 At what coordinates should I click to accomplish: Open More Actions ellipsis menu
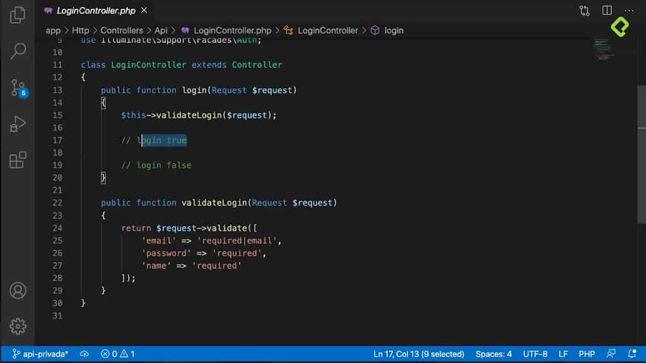point(630,10)
